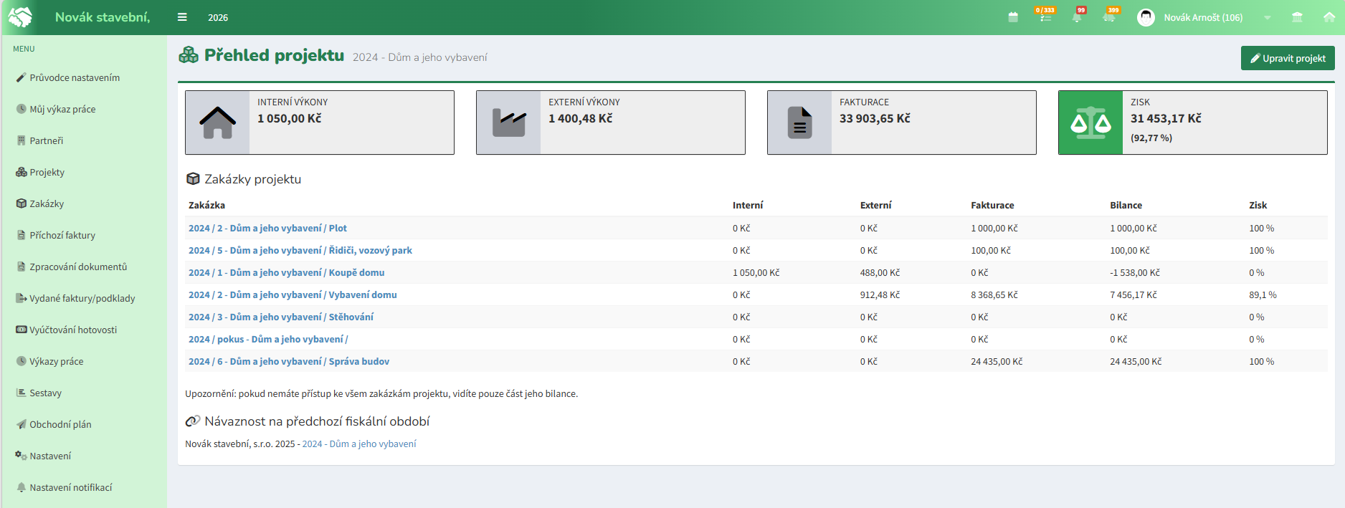Click the 89,1 % zisk cell

[1263, 295]
